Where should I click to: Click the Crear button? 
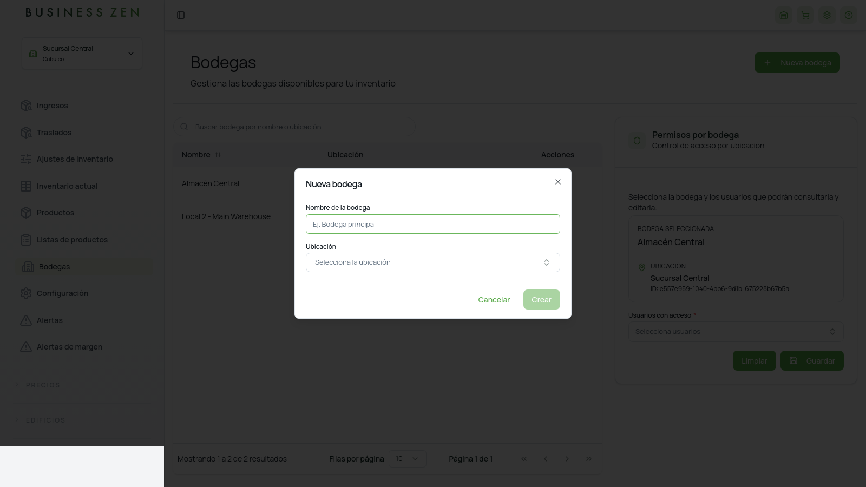pos(541,300)
